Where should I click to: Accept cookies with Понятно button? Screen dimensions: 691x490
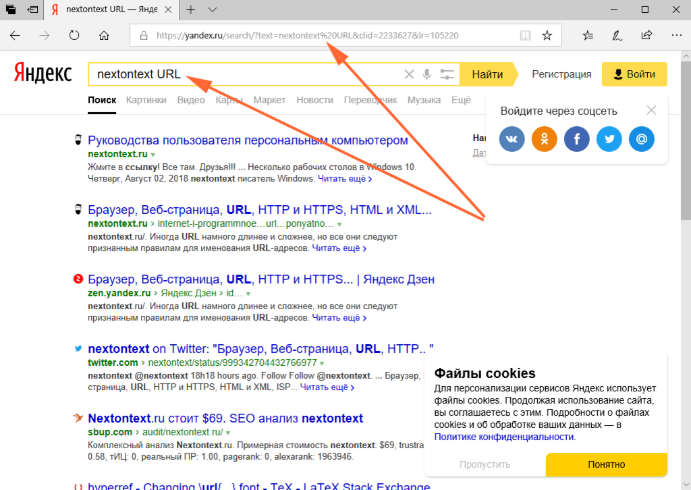[607, 464]
